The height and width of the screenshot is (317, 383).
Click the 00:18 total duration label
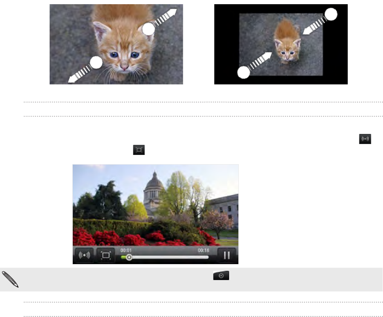(x=203, y=250)
